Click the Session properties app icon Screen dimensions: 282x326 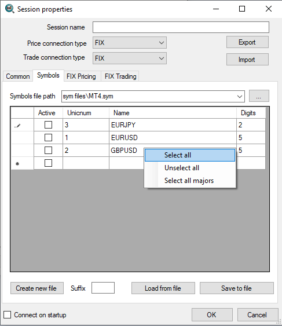click(x=9, y=9)
